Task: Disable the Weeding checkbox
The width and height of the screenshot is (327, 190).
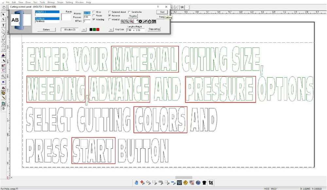Action: [x=94, y=19]
